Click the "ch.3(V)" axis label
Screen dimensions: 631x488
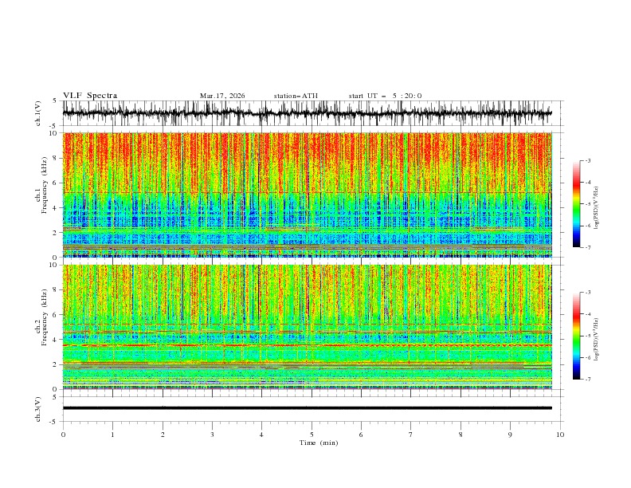click(38, 409)
